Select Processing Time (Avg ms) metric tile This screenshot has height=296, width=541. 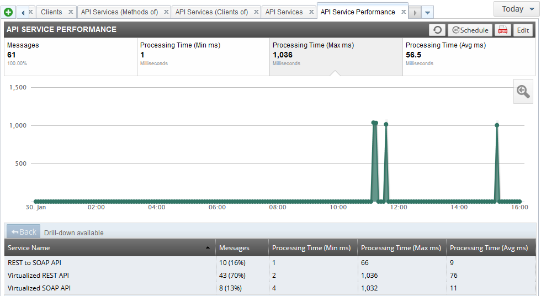469,56
